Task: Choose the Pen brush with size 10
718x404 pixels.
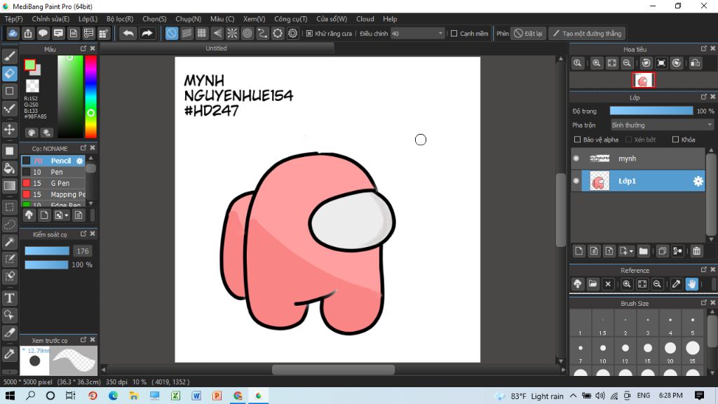Action: pos(53,172)
